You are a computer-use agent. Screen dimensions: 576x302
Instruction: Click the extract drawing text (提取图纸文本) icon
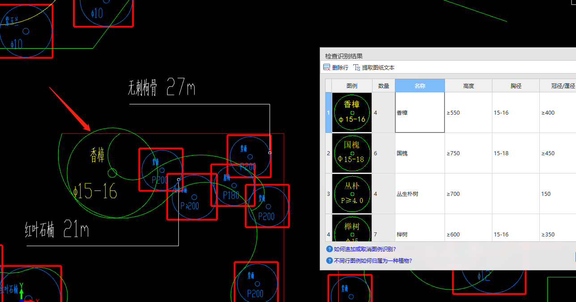356,67
